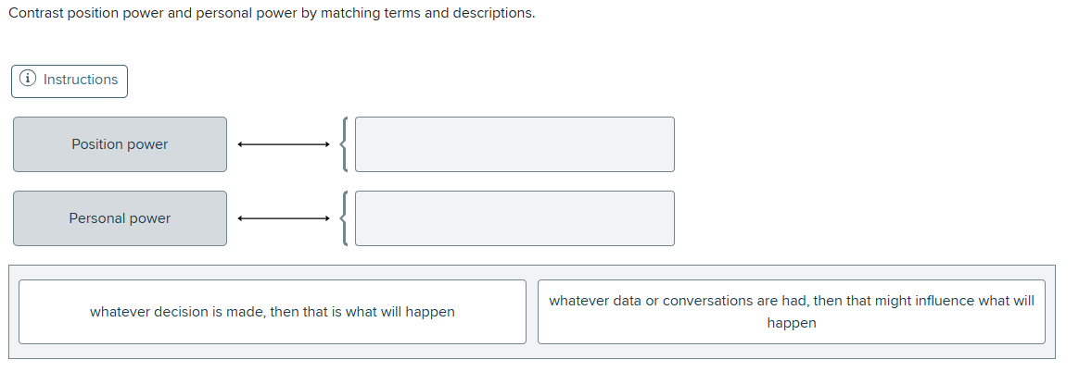The width and height of the screenshot is (1079, 372).
Task: Click the middle of Personal power's connector line
Action: [x=283, y=218]
